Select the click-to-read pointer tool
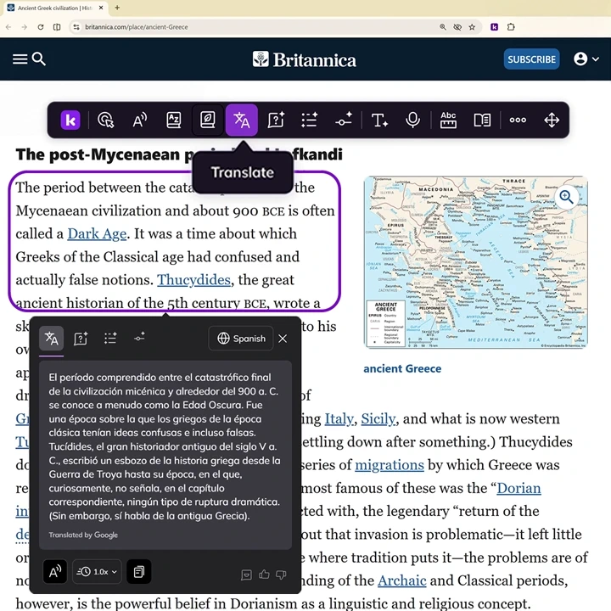This screenshot has width=611, height=611. [x=105, y=120]
